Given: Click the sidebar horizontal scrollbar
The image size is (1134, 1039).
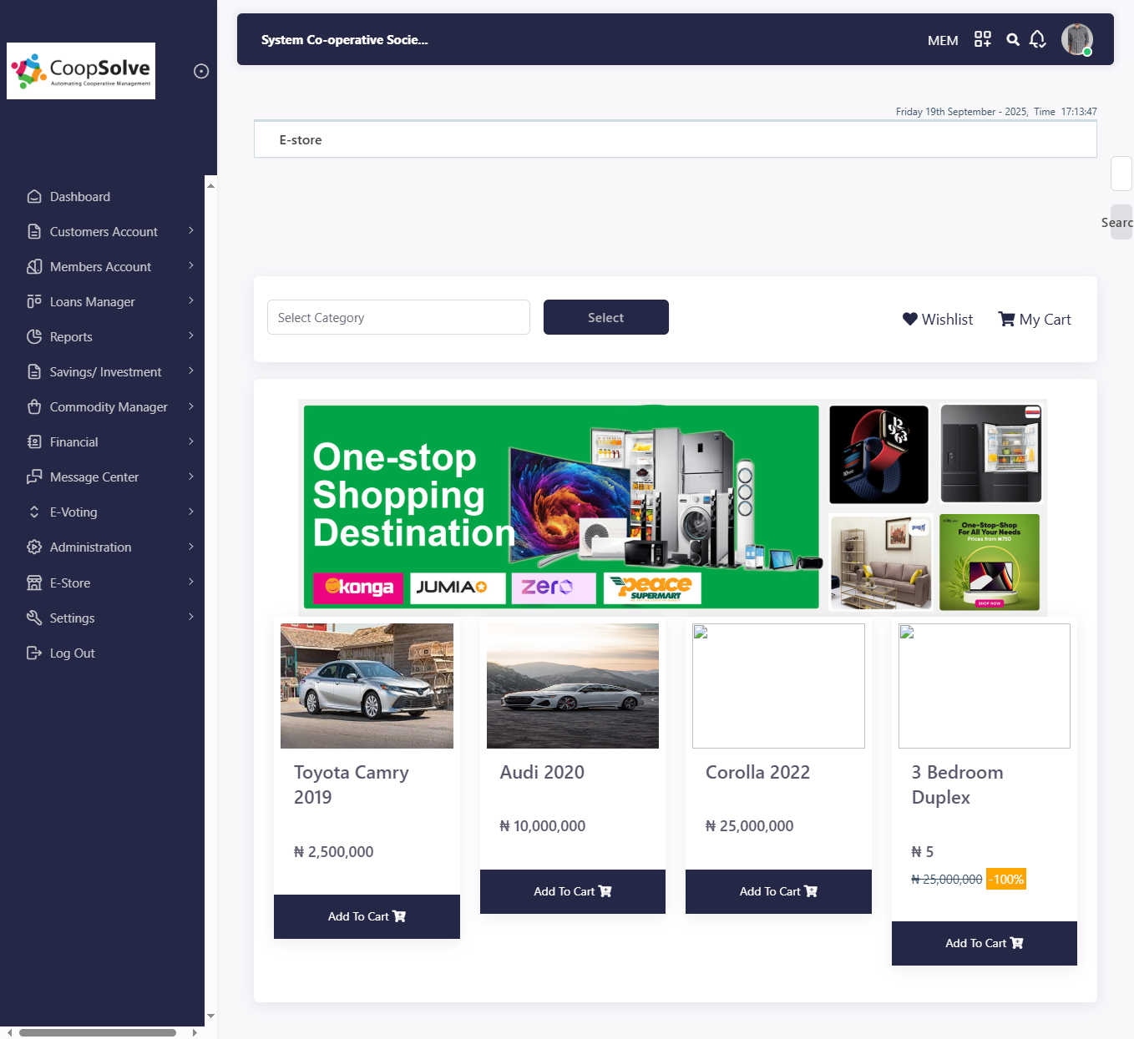Looking at the screenshot, I should 98,1032.
